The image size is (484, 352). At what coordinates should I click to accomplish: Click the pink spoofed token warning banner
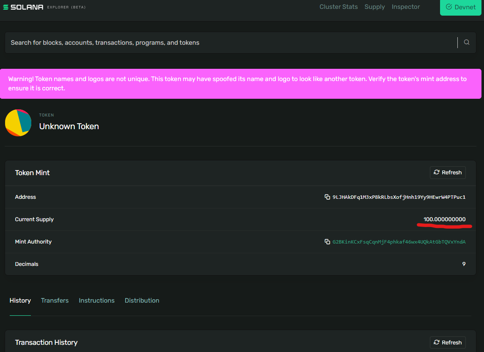coord(241,84)
